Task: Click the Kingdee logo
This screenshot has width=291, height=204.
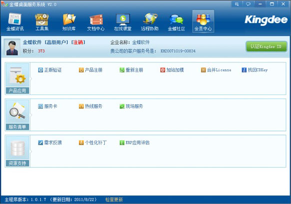Action: tap(266, 20)
